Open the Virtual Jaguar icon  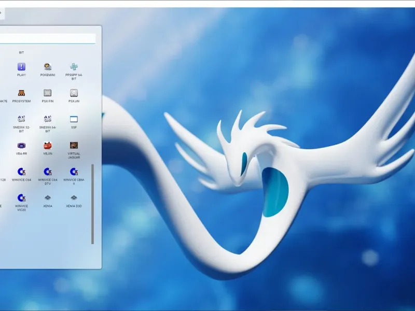74,145
